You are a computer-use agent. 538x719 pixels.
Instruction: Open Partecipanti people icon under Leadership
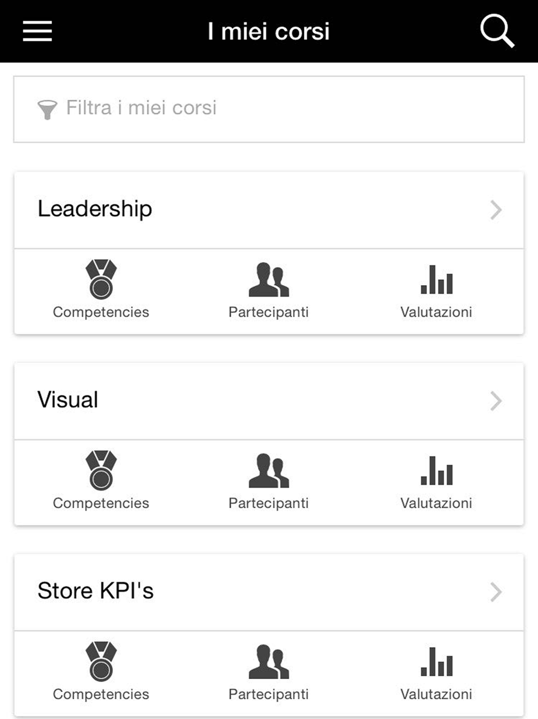pyautogui.click(x=268, y=280)
